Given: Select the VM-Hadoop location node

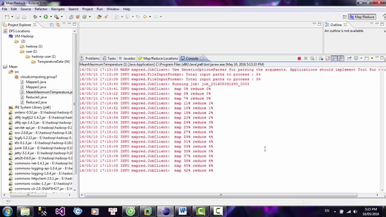Looking at the screenshot, I should pyautogui.click(x=24, y=36).
